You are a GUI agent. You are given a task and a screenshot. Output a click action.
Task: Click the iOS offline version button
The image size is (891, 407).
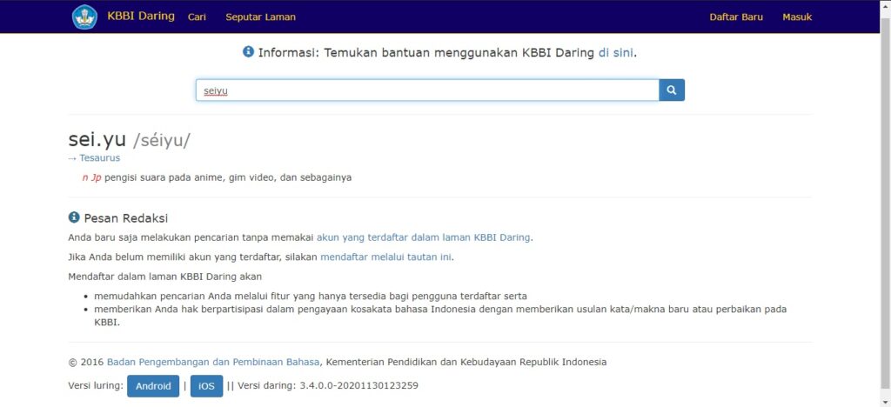207,386
